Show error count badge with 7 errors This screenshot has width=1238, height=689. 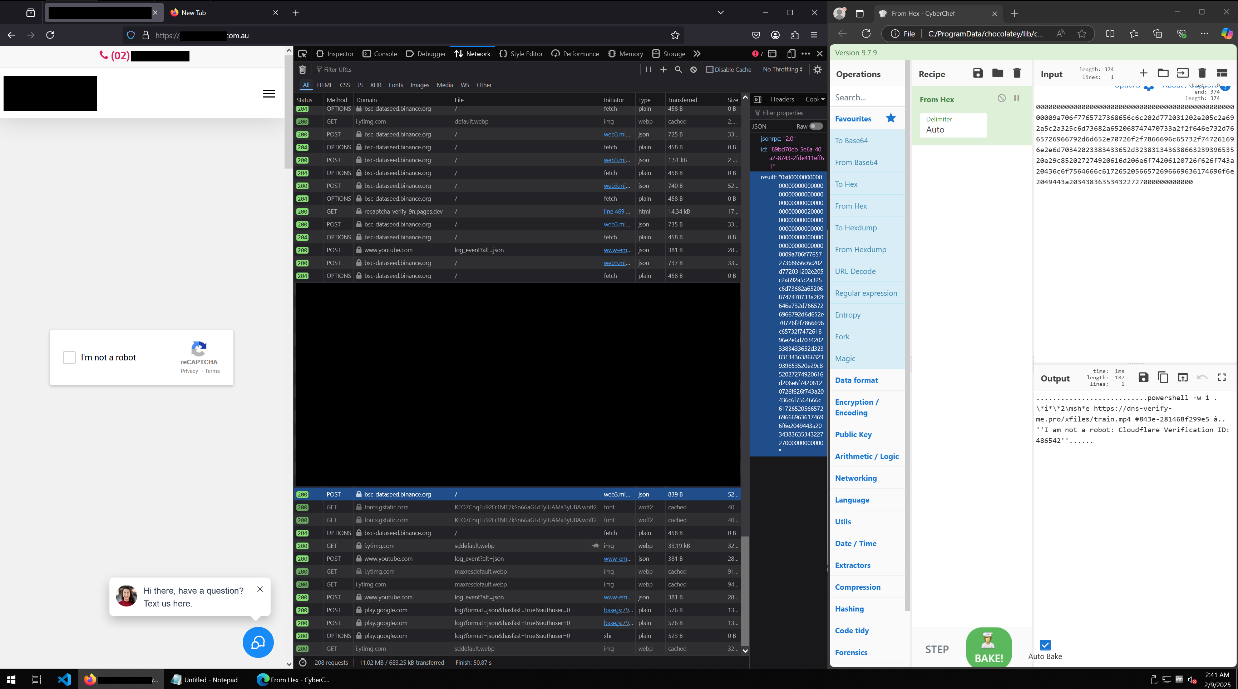tap(758, 54)
